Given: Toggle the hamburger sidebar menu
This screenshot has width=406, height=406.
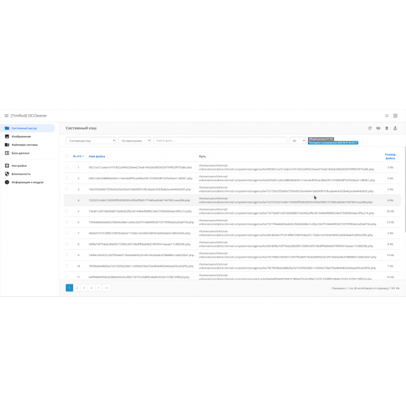Looking at the screenshot, I should coord(6,116).
